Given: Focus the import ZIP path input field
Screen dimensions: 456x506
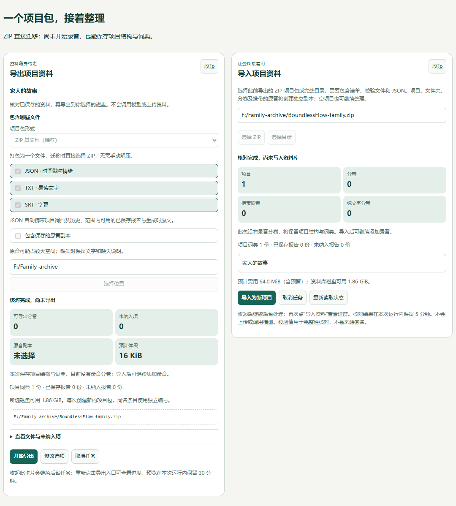Looking at the screenshot, I should pos(342,115).
